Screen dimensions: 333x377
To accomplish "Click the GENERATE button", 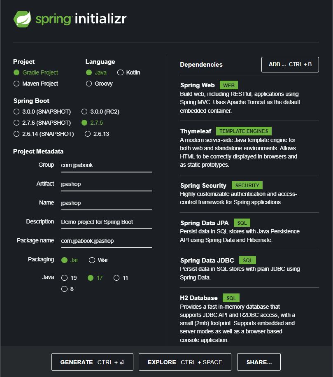I will tap(92, 362).
